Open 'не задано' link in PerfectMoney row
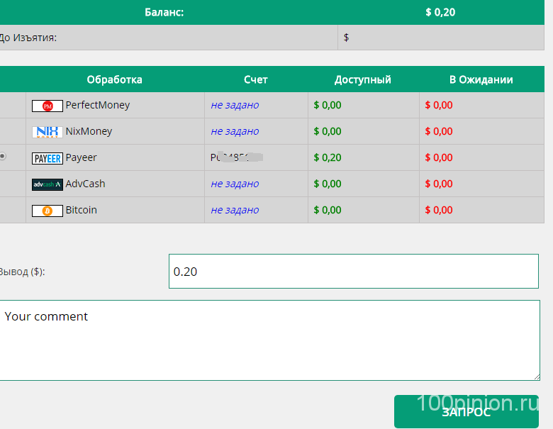This screenshot has width=553, height=429. (235, 105)
